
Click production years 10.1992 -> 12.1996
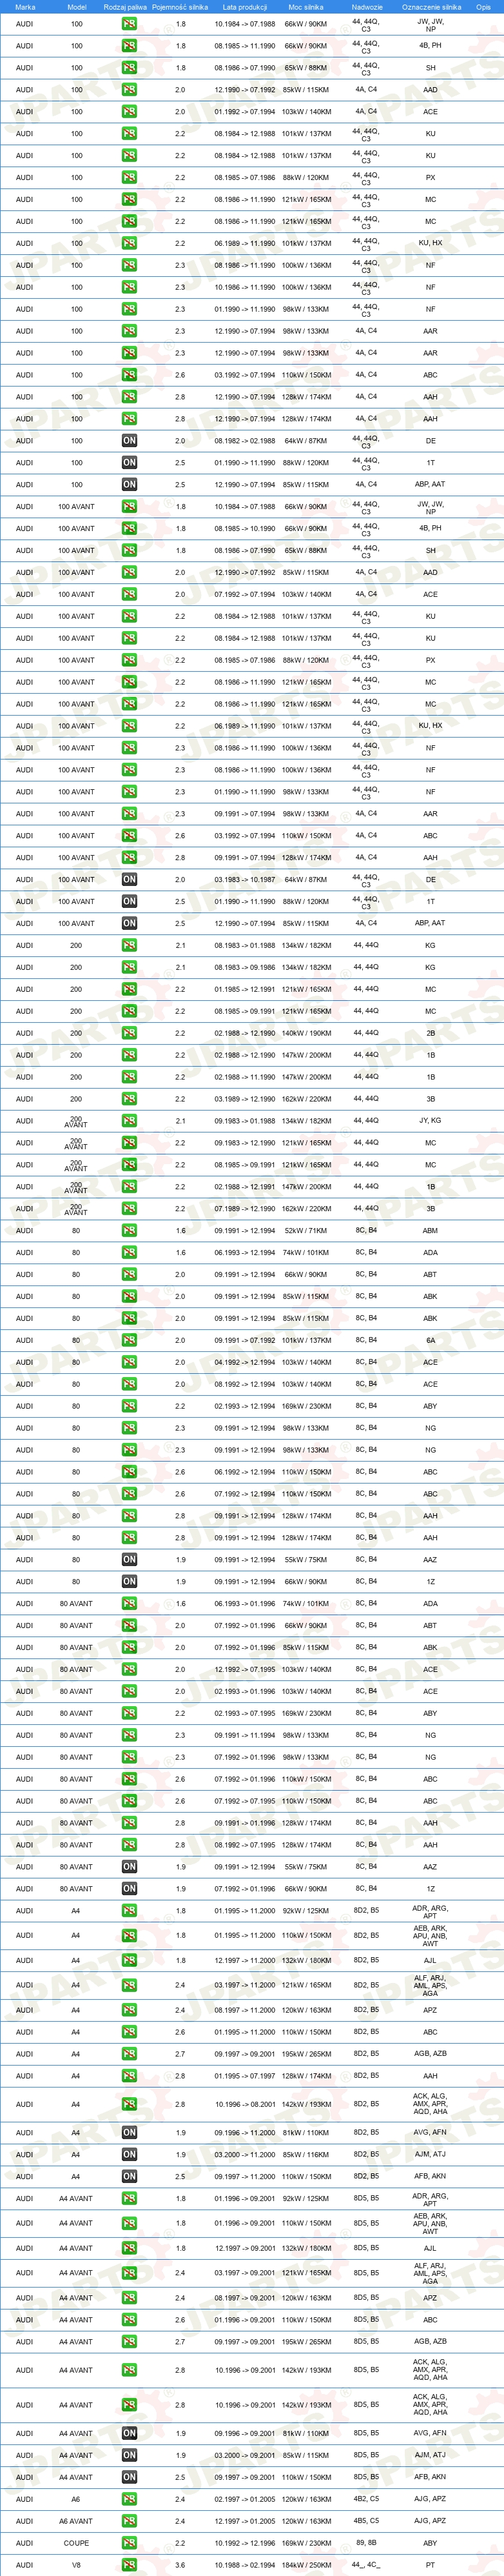[244, 2542]
